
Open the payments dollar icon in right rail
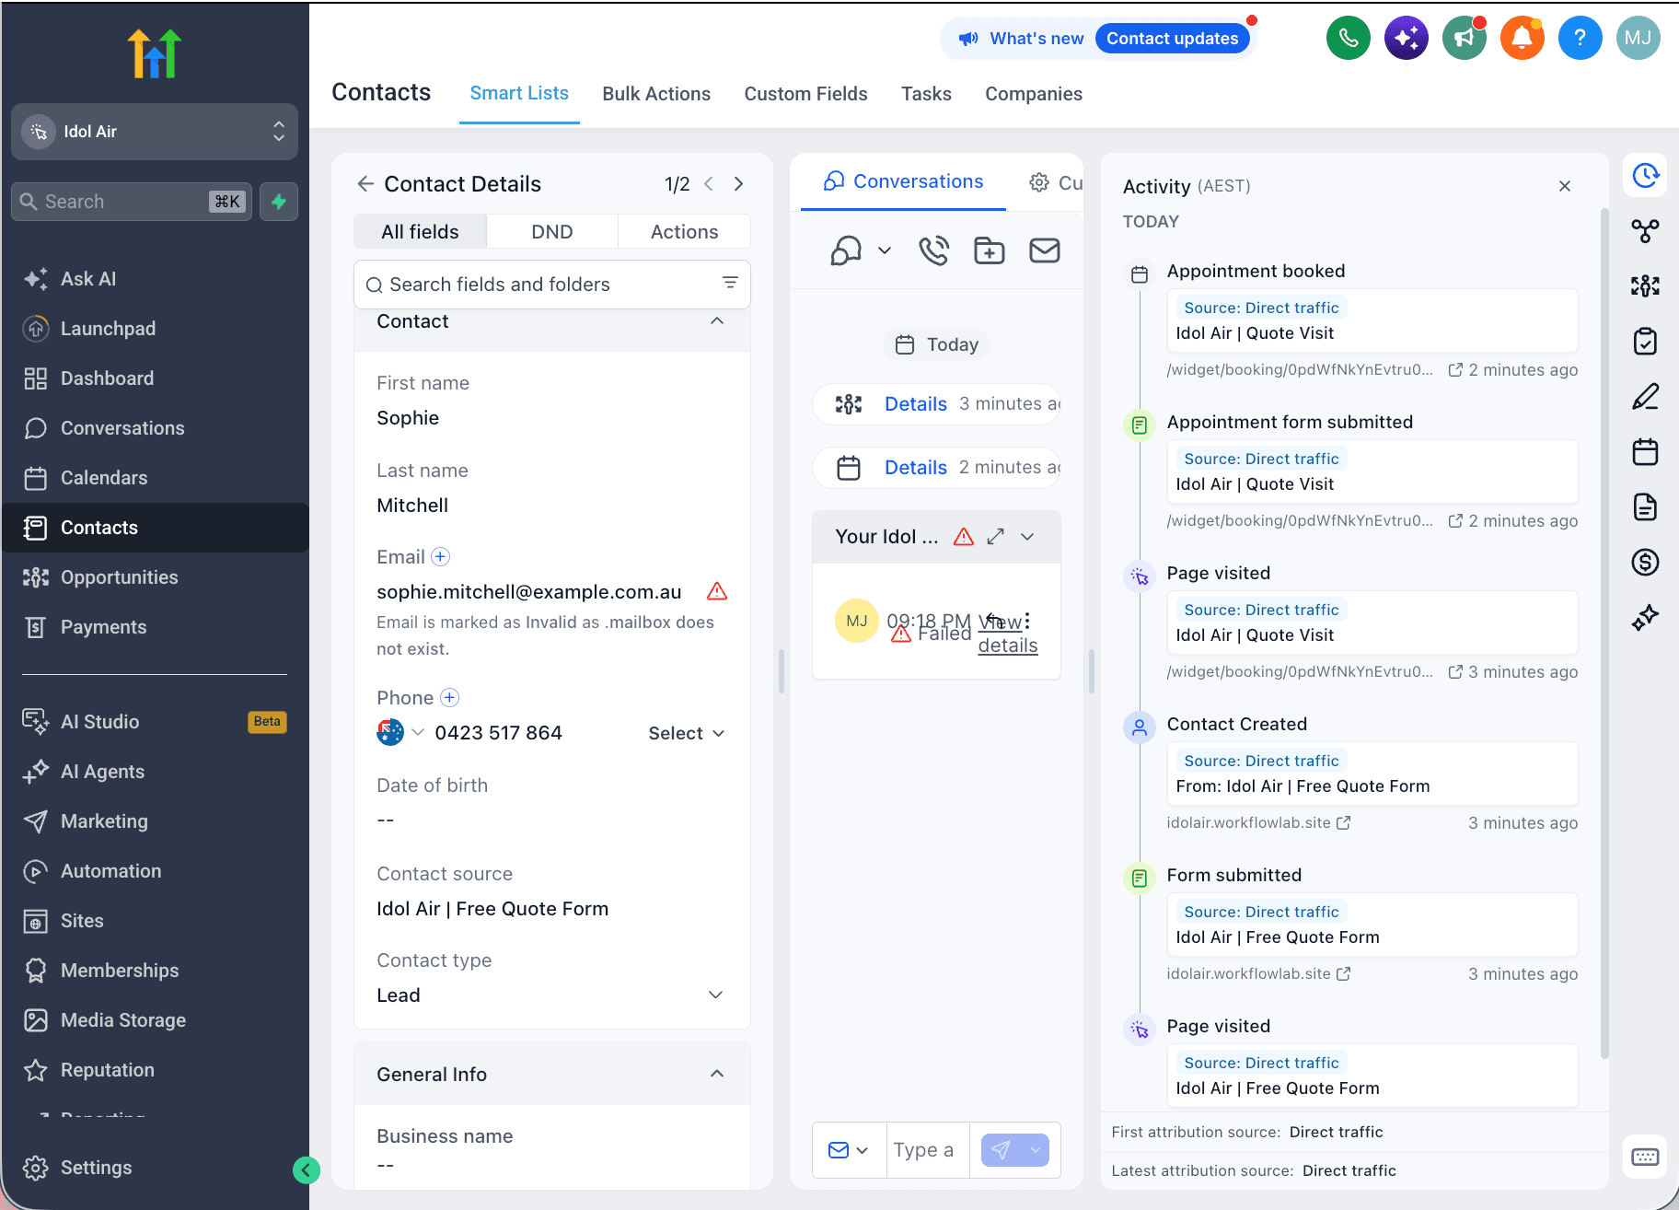(1645, 562)
